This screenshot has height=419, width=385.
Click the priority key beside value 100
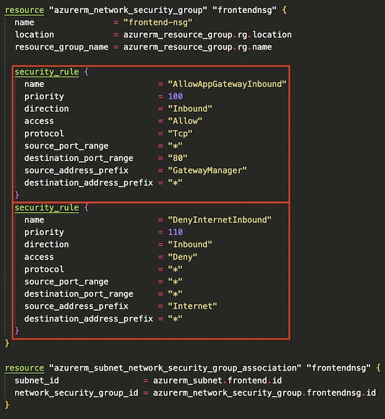point(44,96)
